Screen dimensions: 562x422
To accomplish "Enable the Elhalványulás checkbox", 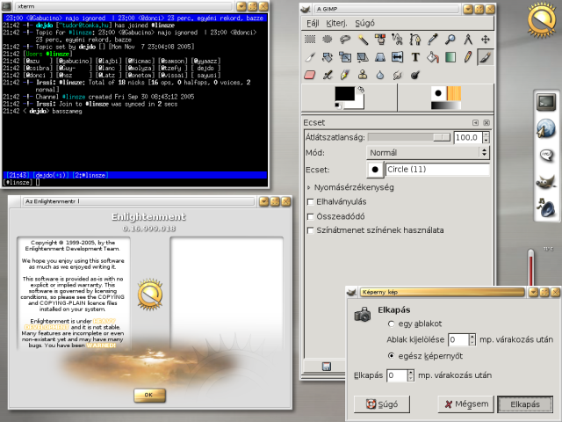I will 310,201.
